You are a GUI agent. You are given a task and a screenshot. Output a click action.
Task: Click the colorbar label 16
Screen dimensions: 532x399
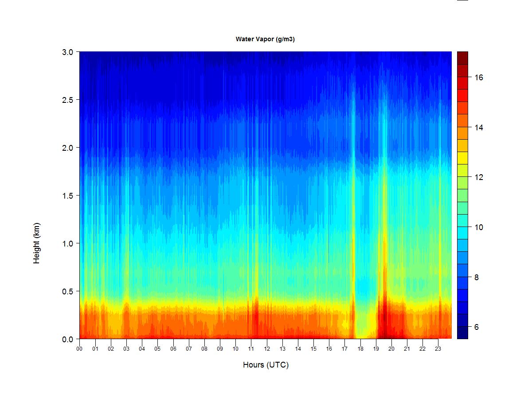pyautogui.click(x=478, y=77)
